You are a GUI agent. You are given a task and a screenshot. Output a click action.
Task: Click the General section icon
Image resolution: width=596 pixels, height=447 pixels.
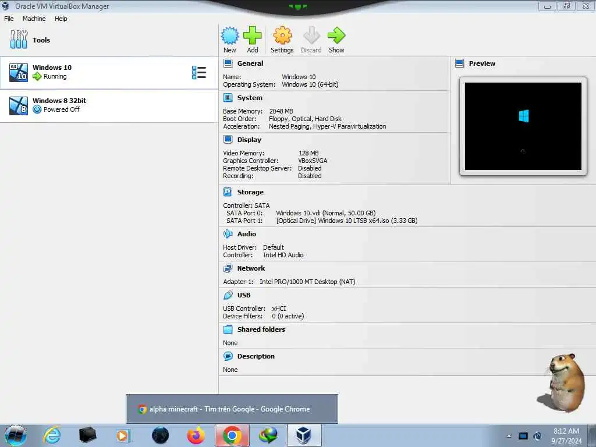(228, 63)
